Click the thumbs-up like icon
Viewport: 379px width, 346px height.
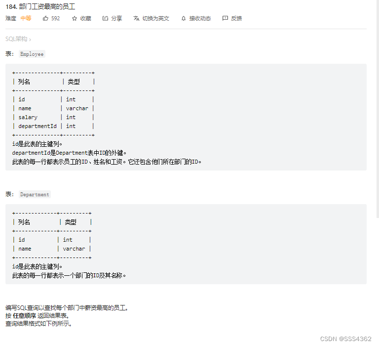point(45,18)
